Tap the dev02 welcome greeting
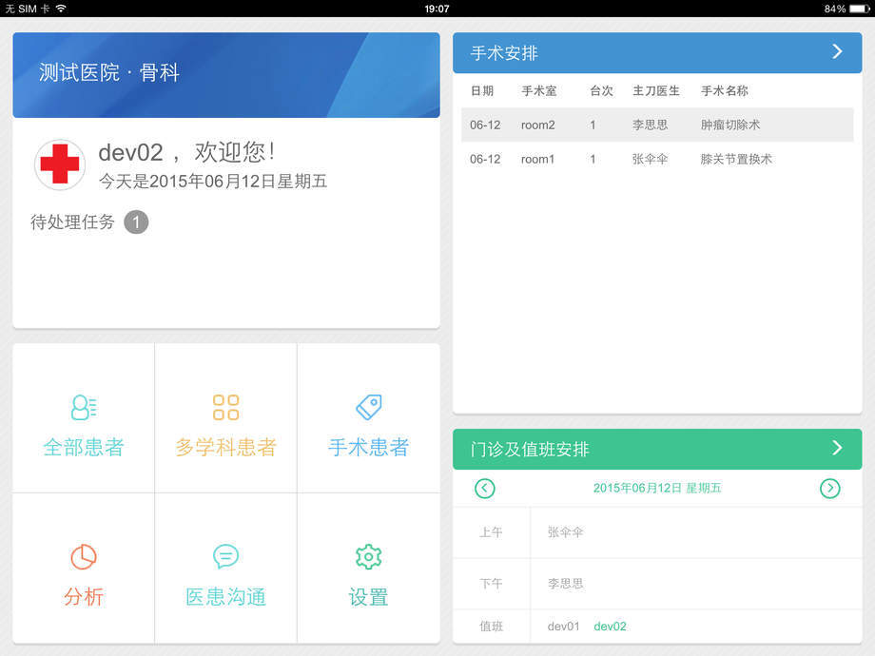 tap(187, 152)
